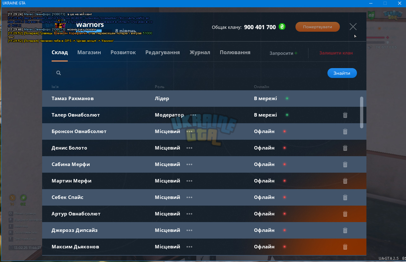Click the blue Знайти button
Image resolution: width=406 pixels, height=262 pixels.
[x=342, y=73]
